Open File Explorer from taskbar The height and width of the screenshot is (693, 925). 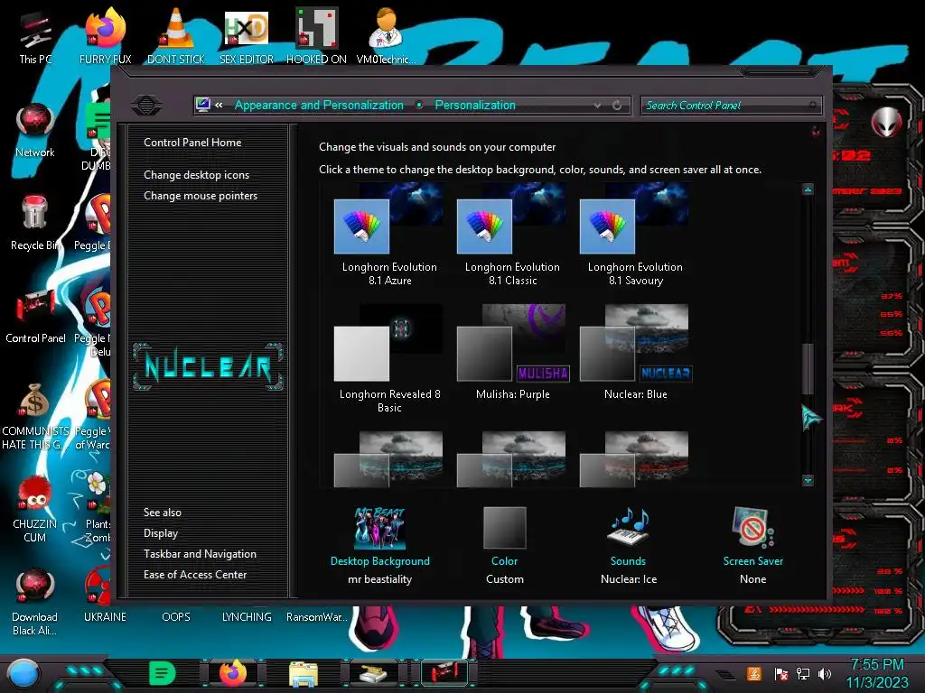304,673
